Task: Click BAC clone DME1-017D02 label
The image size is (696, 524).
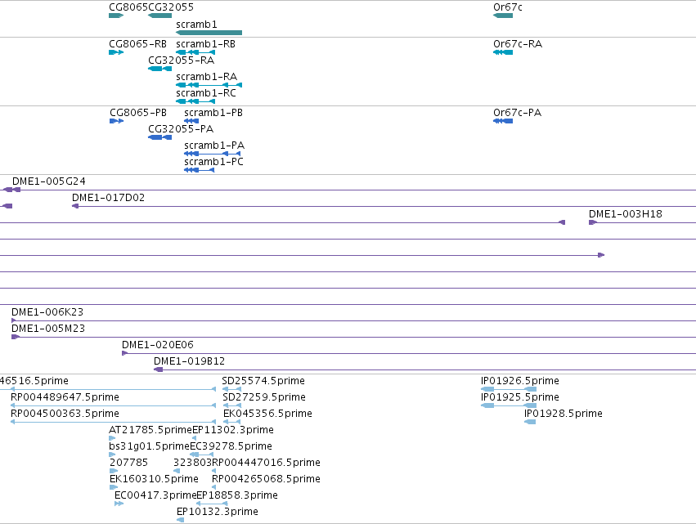Action: [x=108, y=198]
